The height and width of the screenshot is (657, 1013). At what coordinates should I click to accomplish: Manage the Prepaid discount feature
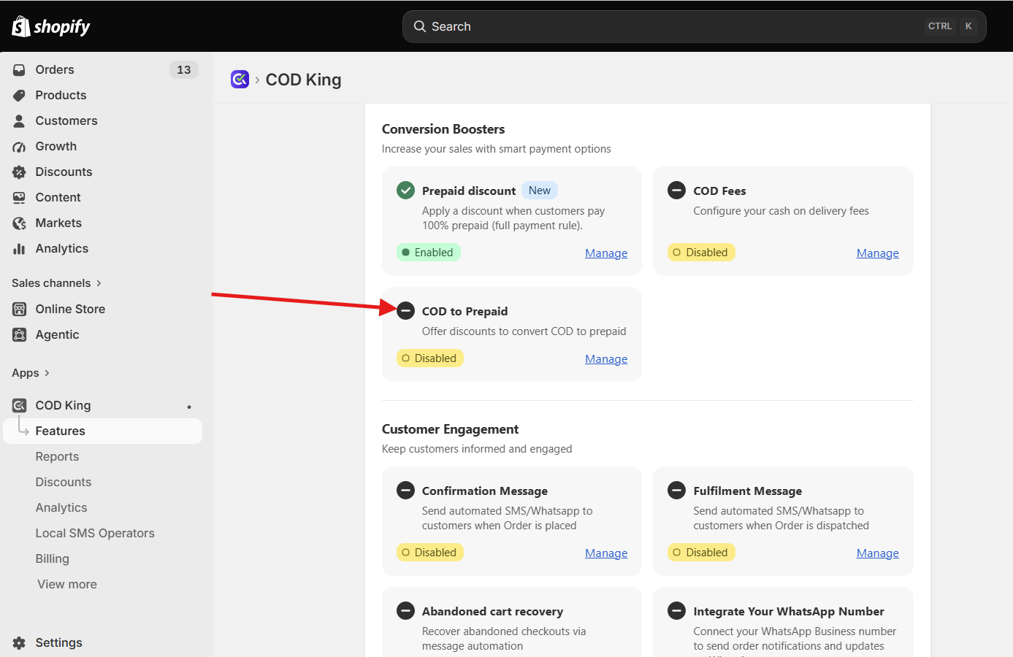(606, 253)
